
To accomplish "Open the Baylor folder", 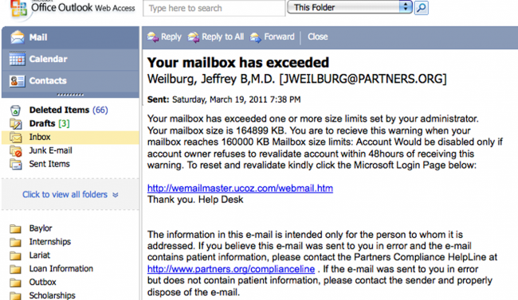I will (41, 228).
